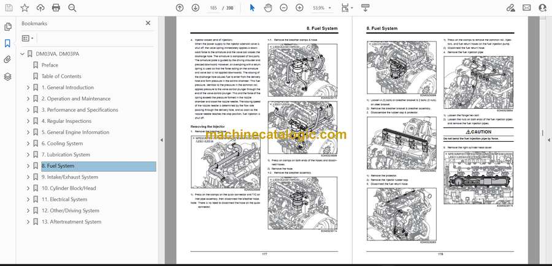
Task: Click the bookmark icon beside Preface
Action: tap(36, 65)
